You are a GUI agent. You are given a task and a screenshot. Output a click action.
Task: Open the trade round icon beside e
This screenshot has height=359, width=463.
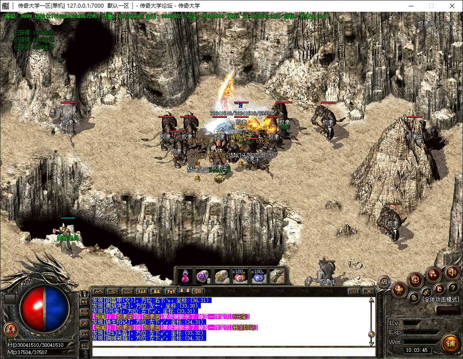point(426,292)
